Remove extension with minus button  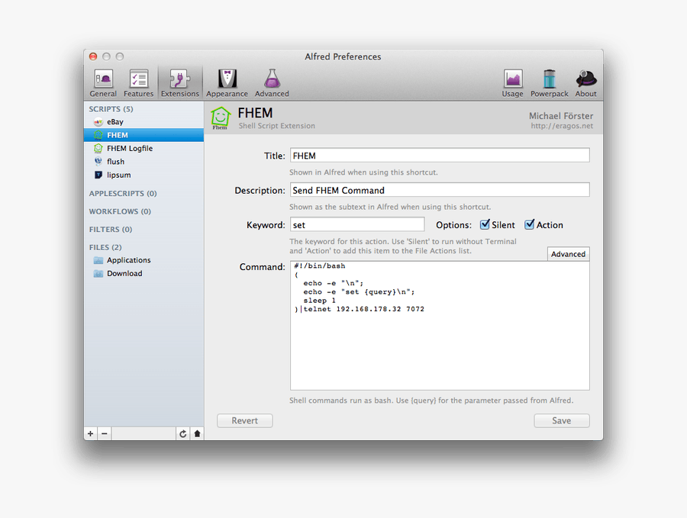pos(105,433)
